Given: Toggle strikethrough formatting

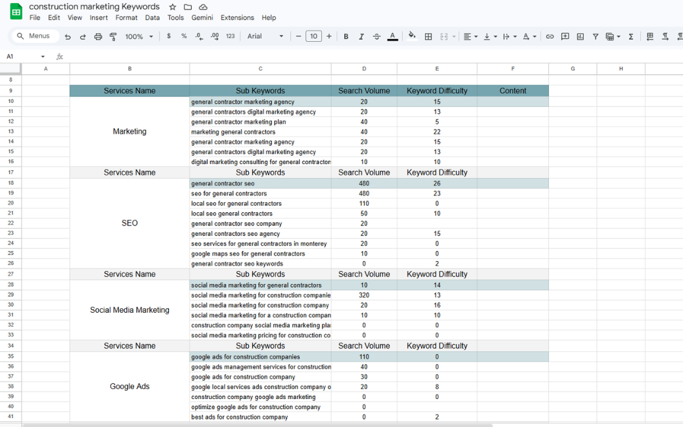Looking at the screenshot, I should 377,37.
